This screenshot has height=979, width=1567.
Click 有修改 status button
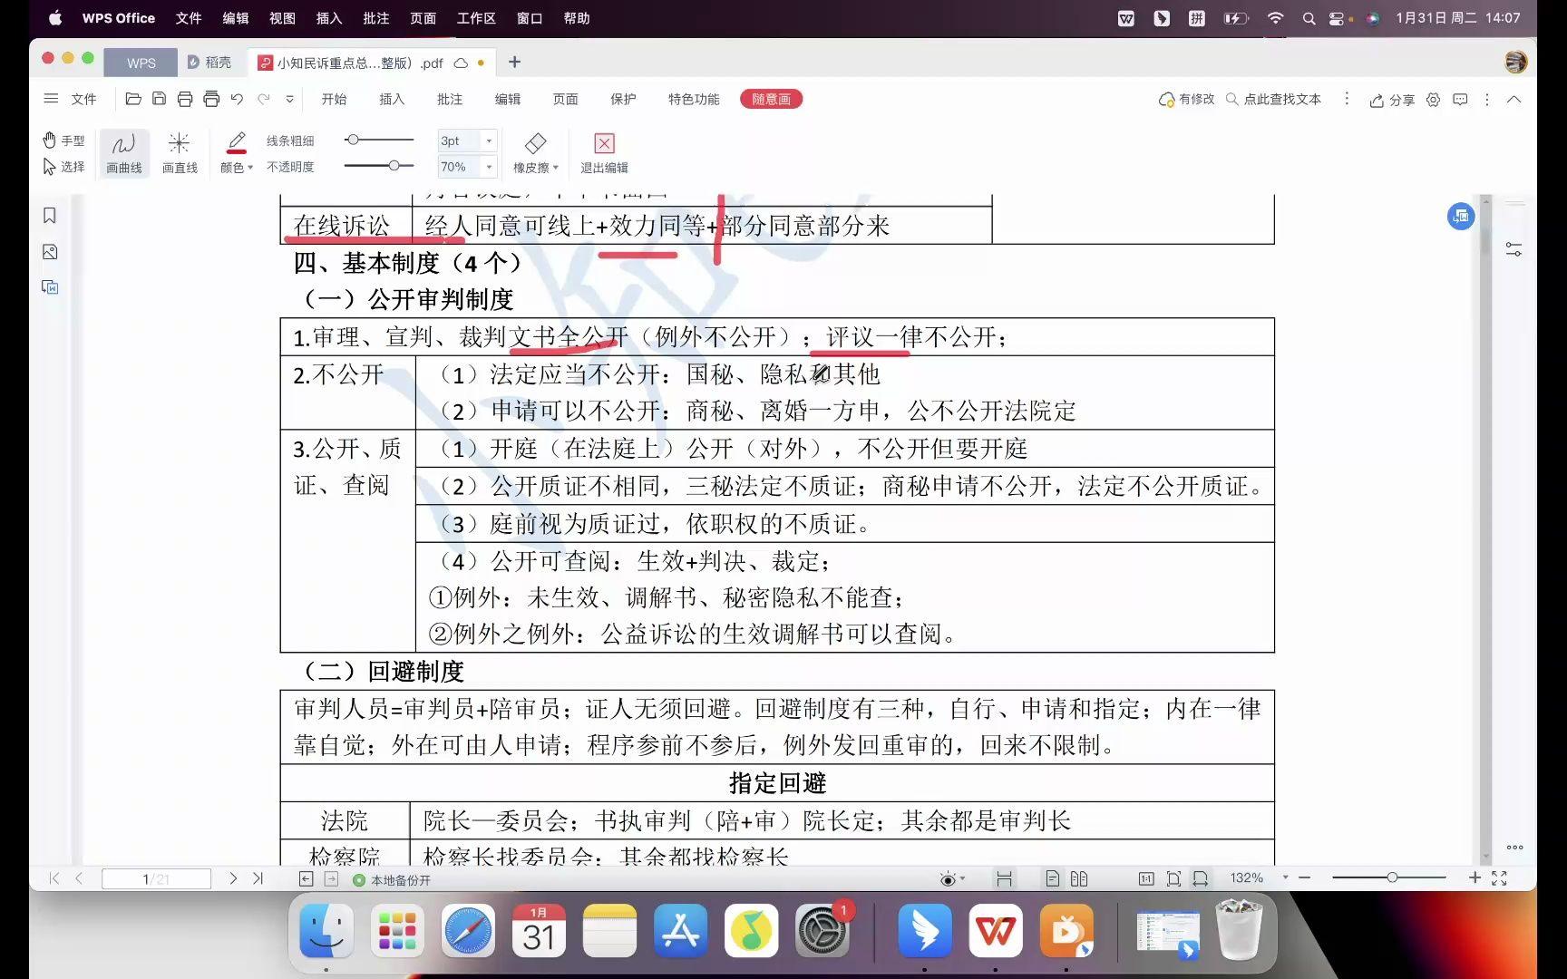(1186, 99)
